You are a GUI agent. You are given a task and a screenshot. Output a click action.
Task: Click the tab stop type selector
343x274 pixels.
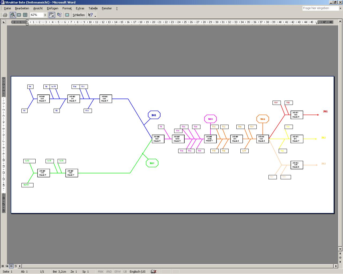point(3,22)
